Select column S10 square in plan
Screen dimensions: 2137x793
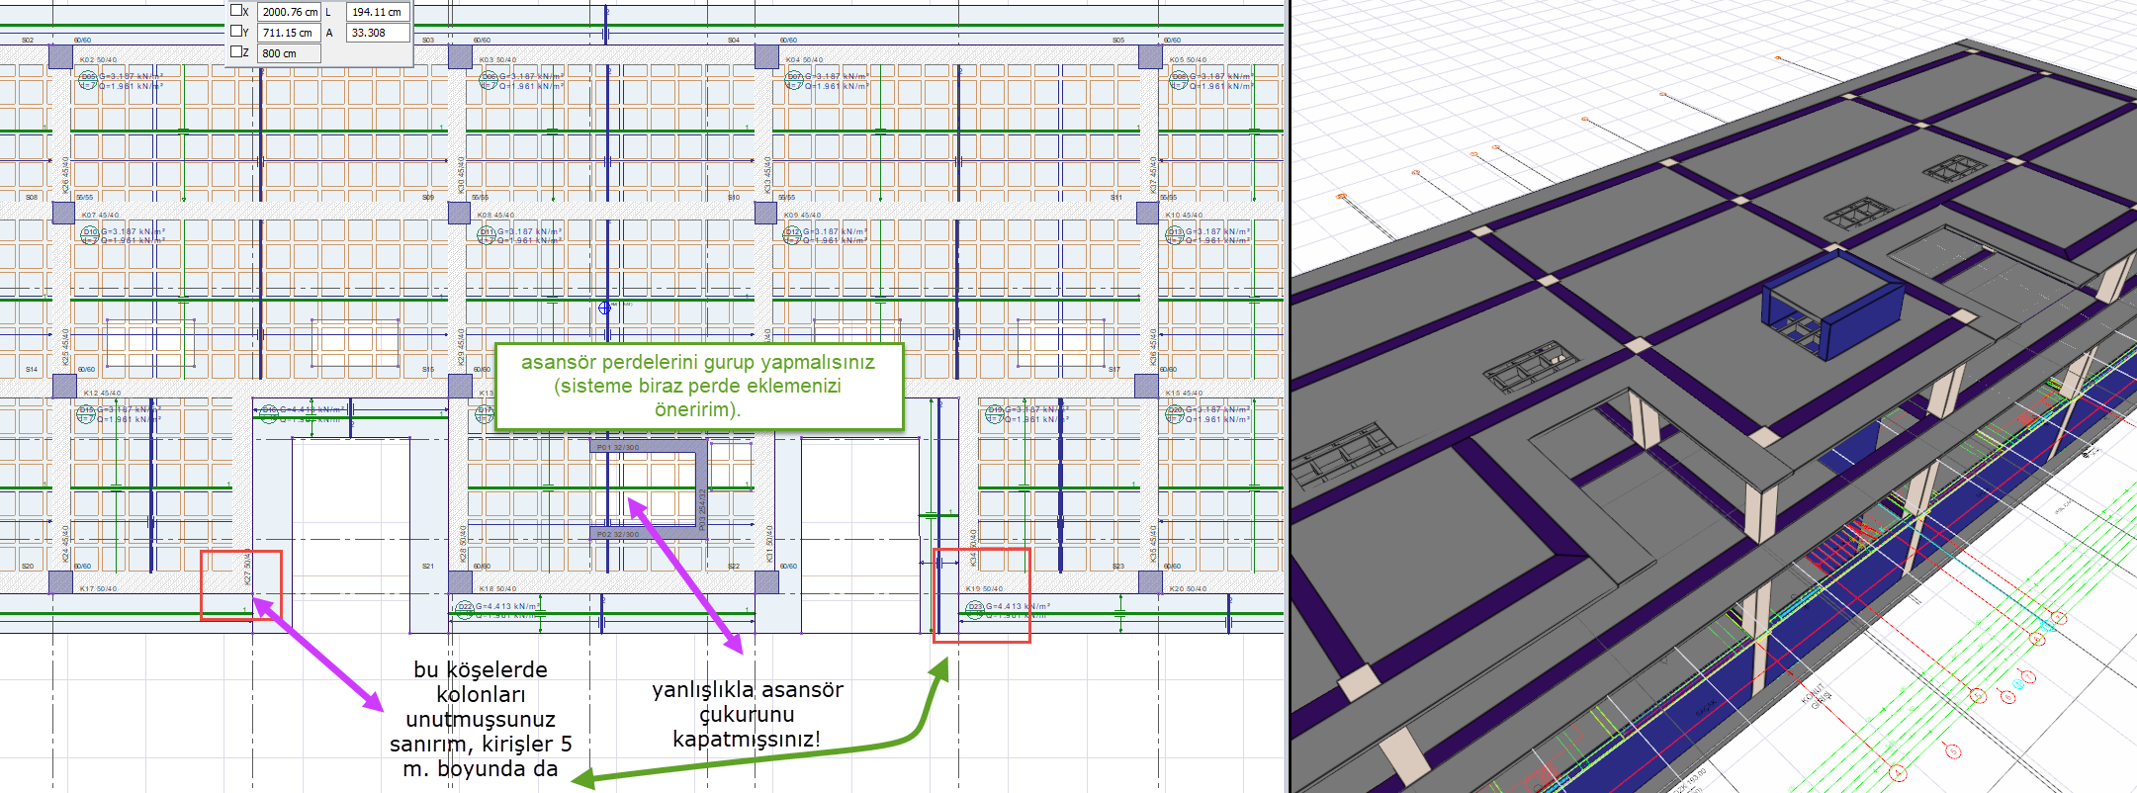click(765, 213)
